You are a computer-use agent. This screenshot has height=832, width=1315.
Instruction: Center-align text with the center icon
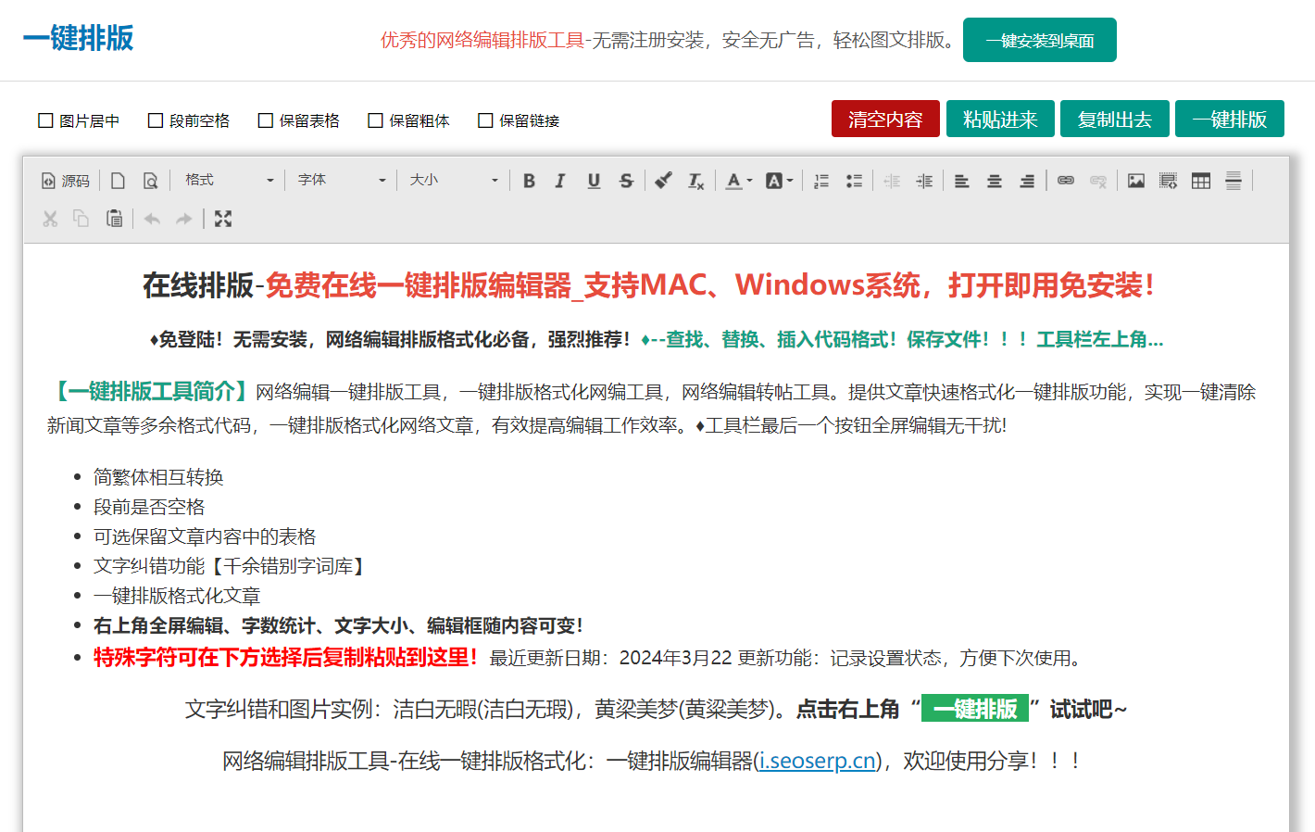[995, 181]
